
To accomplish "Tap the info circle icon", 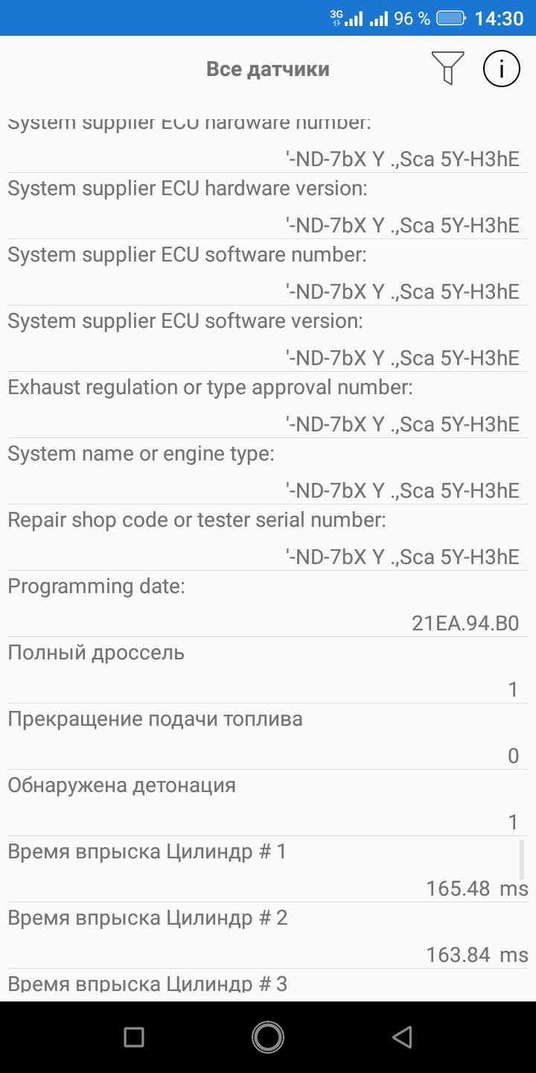I will pos(502,69).
